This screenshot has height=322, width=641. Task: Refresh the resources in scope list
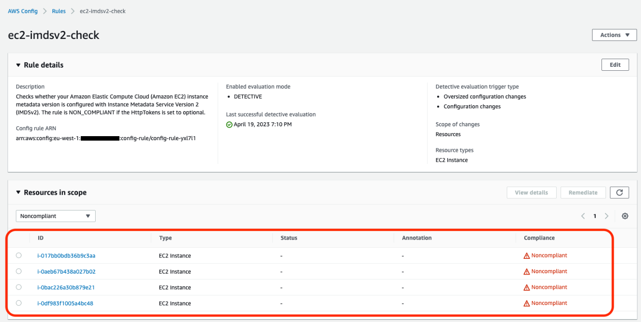pos(619,192)
